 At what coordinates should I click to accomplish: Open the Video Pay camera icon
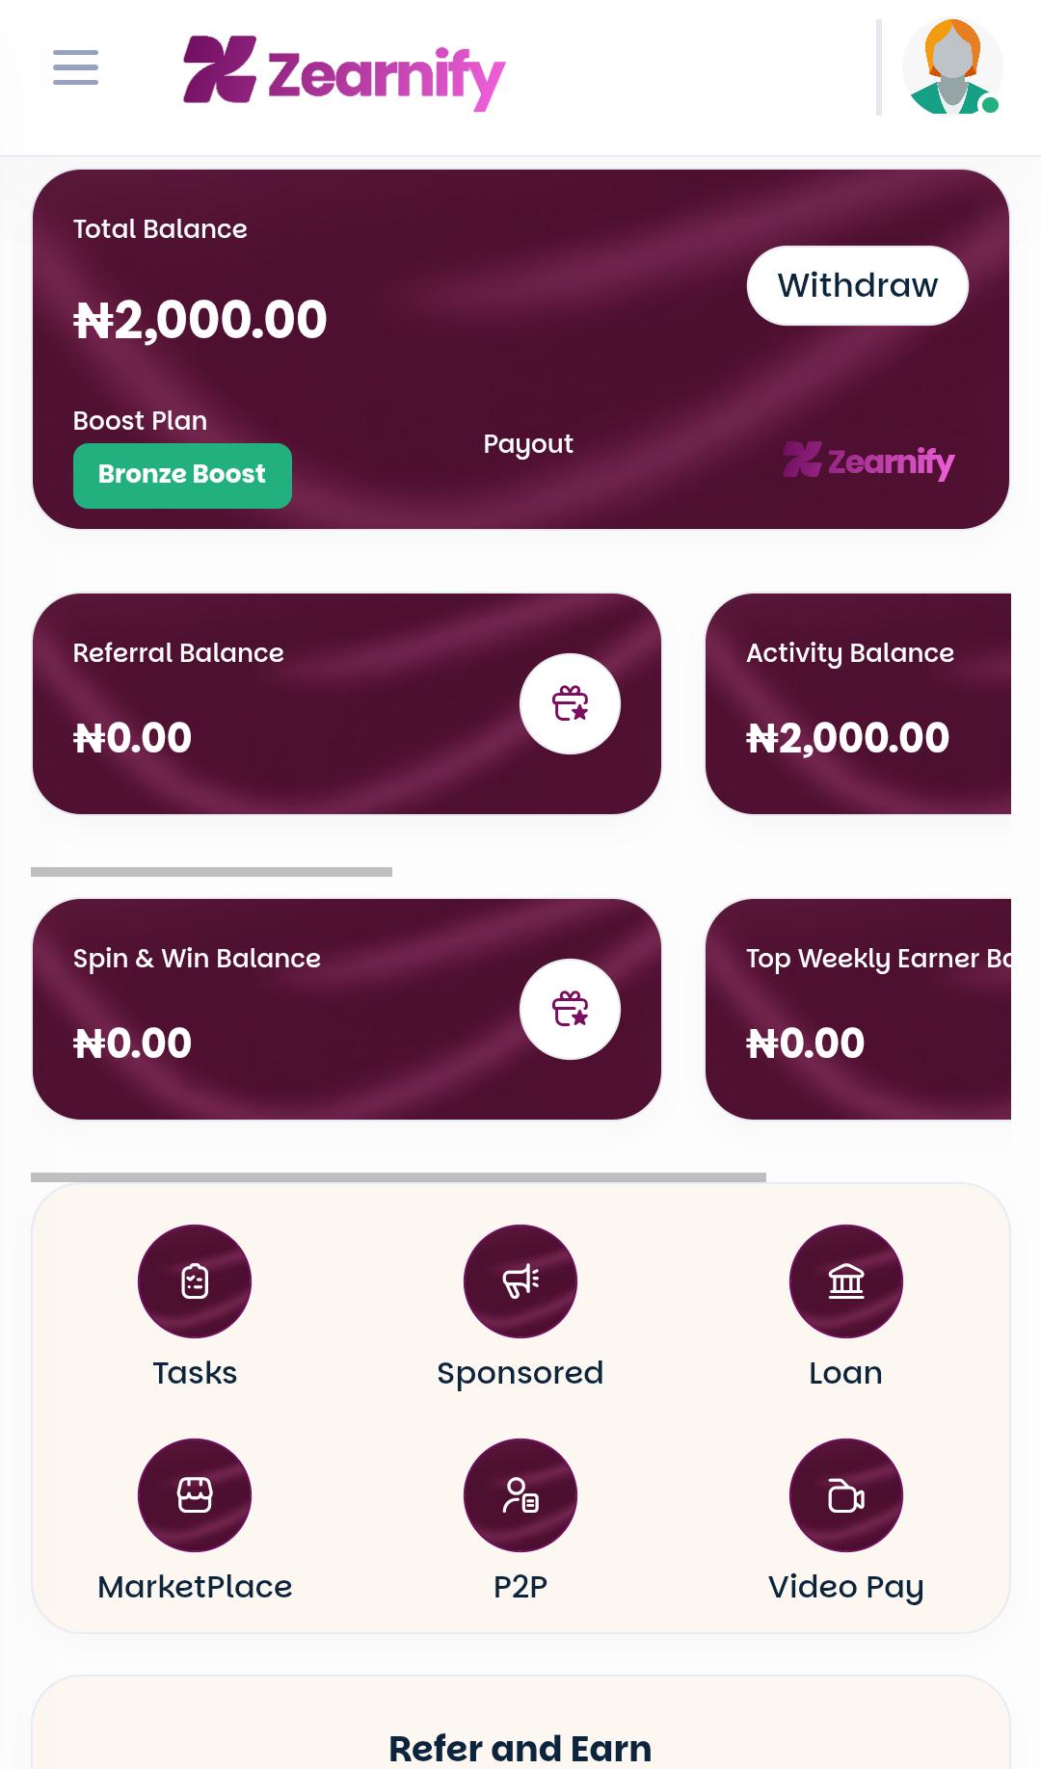845,1494
